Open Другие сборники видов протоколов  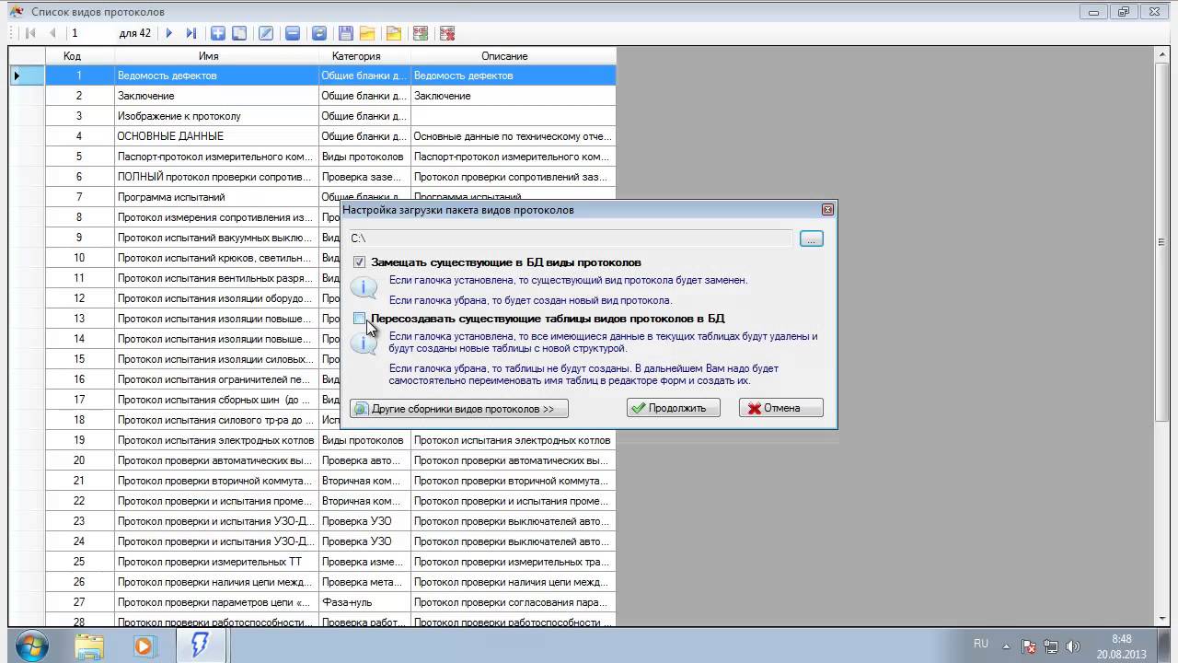(458, 408)
